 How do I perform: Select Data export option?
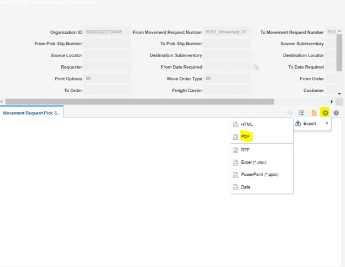(x=245, y=187)
